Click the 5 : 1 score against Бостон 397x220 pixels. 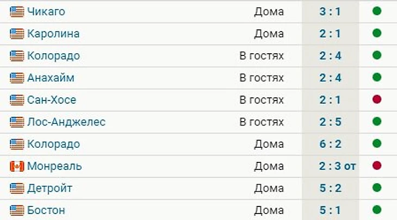(x=330, y=210)
